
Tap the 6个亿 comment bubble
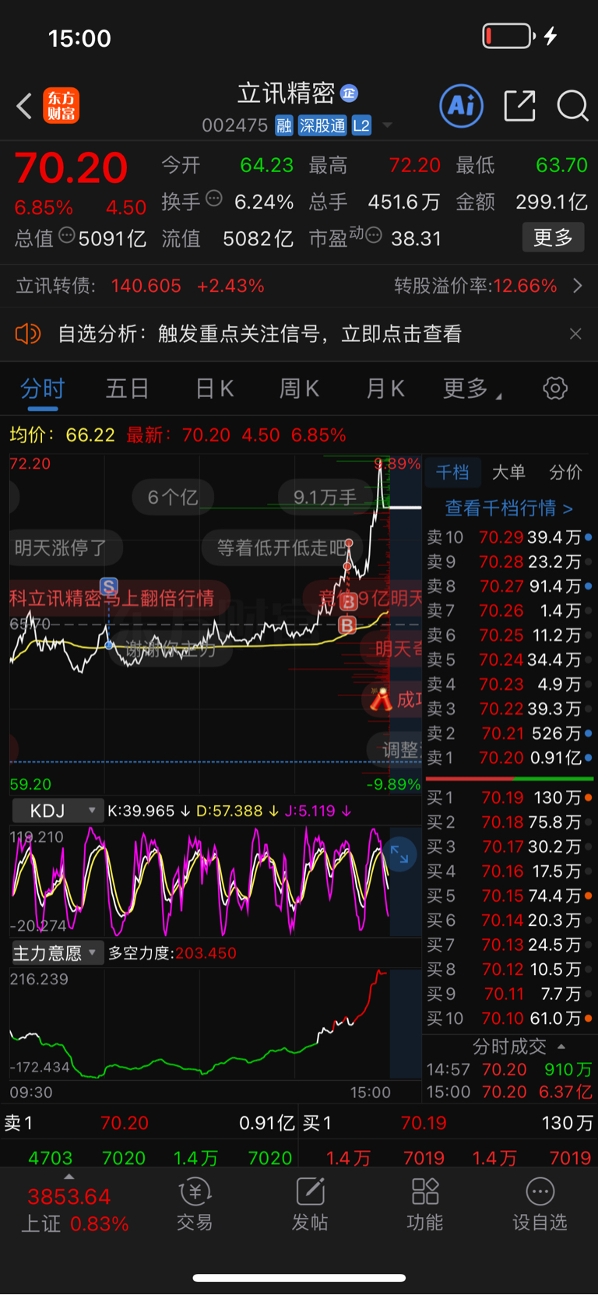point(173,497)
